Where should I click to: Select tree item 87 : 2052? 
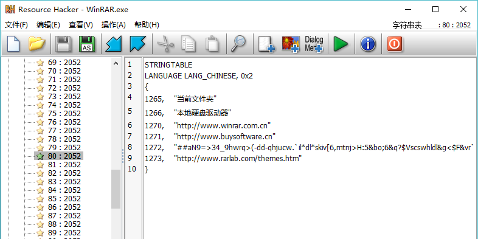64,216
